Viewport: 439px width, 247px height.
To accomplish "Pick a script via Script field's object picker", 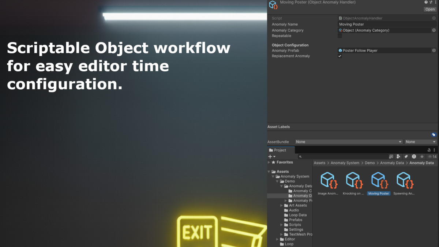I will [x=434, y=18].
